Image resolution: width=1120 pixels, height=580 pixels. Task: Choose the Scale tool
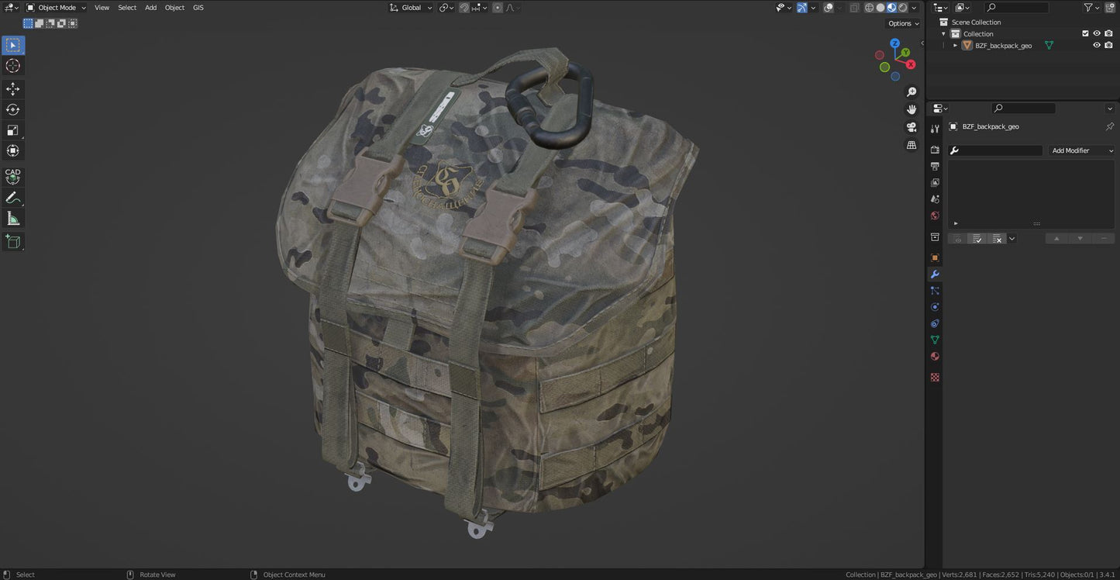(x=12, y=130)
